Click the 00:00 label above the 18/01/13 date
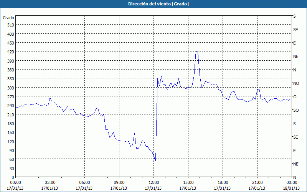 [292, 183]
